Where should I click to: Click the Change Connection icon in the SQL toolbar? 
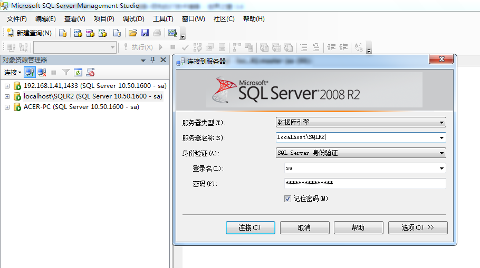point(23,47)
